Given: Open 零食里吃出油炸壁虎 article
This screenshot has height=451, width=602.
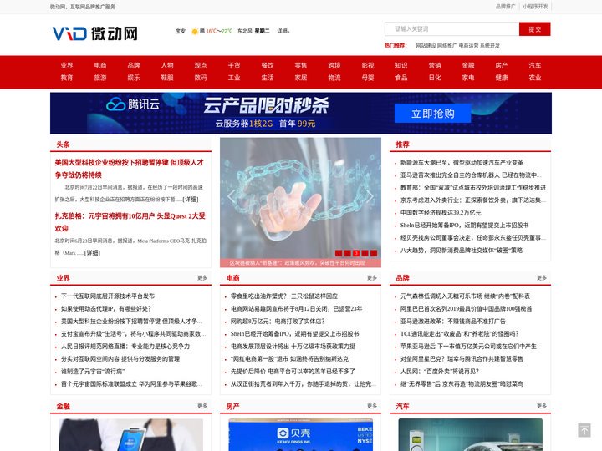Looking at the screenshot, I should click(x=284, y=296).
